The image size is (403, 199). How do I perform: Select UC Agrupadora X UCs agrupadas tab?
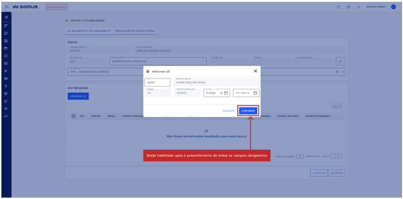tap(88, 31)
